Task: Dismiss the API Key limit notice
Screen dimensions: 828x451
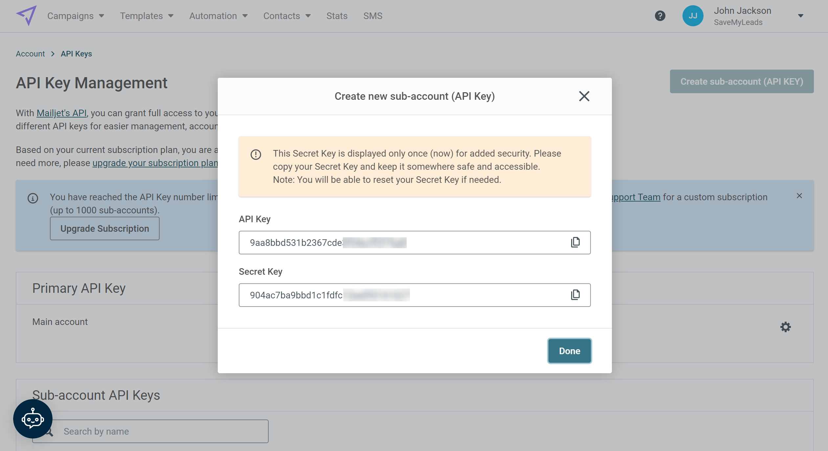Action: [x=799, y=196]
